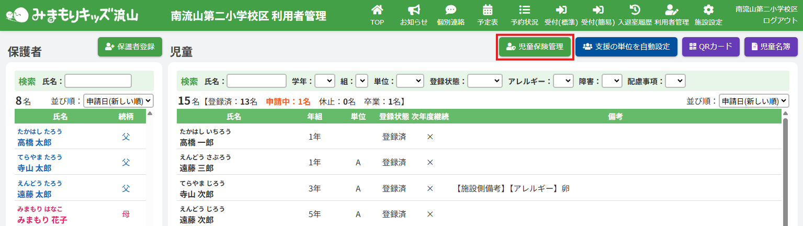
Task: Open 予約状況 list icon
Action: [524, 10]
